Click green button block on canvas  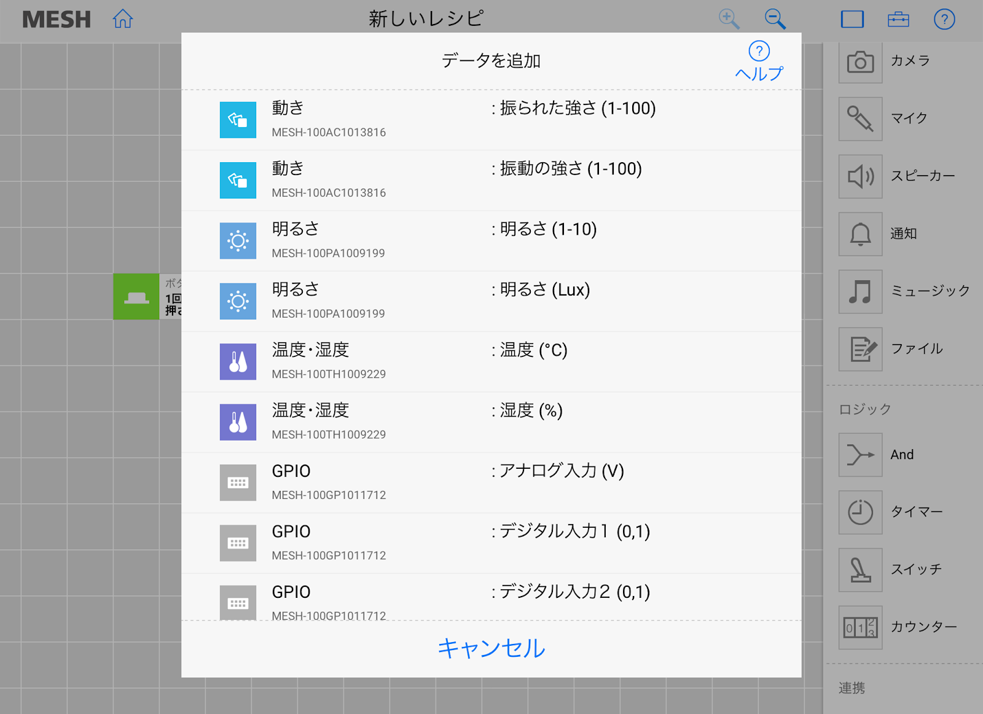tap(136, 297)
